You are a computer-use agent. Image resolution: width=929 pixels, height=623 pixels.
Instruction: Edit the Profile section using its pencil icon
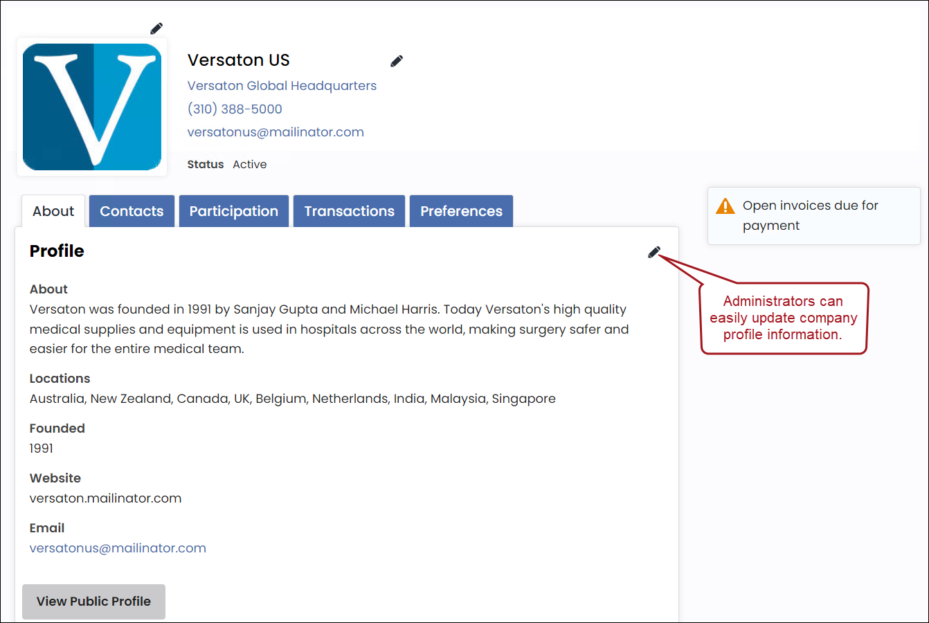pyautogui.click(x=654, y=252)
